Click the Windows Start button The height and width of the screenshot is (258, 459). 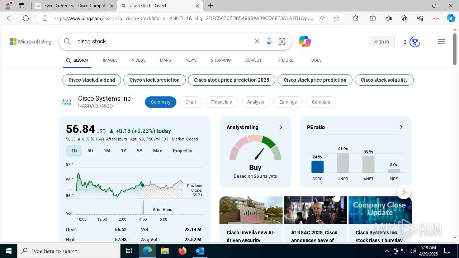[x=9, y=251]
